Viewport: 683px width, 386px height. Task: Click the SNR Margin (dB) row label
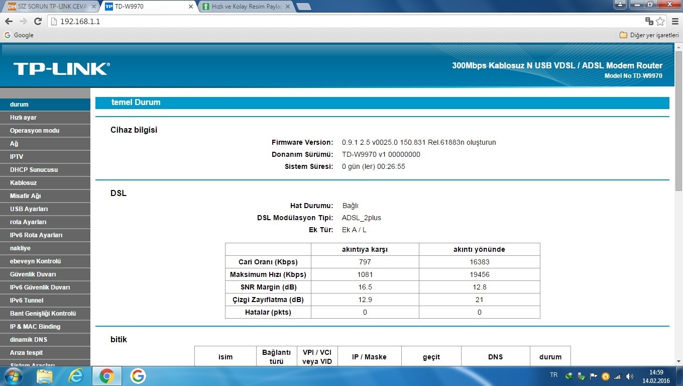268,287
